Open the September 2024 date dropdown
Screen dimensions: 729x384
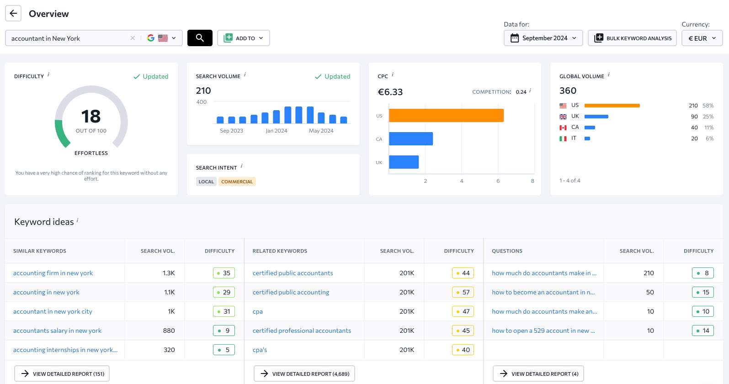pyautogui.click(x=543, y=38)
